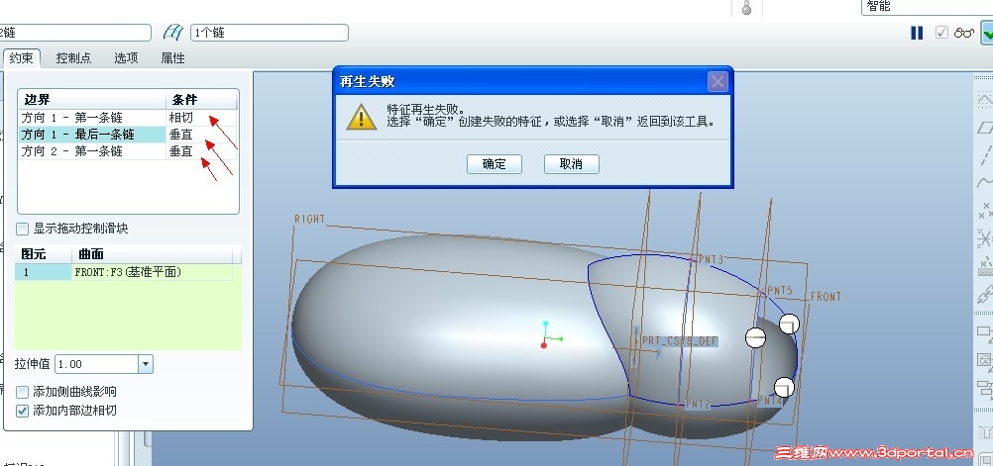This screenshot has height=466, width=993.
Task: Select the FRONT:F3(基准平面) surface entry
Action: click(x=152, y=272)
